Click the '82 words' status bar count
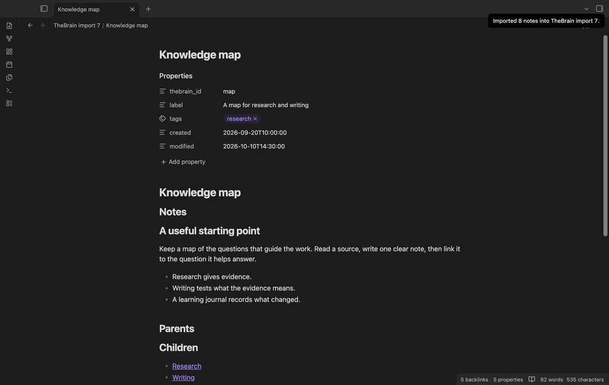Viewport: 609px width, 385px height. (x=552, y=379)
